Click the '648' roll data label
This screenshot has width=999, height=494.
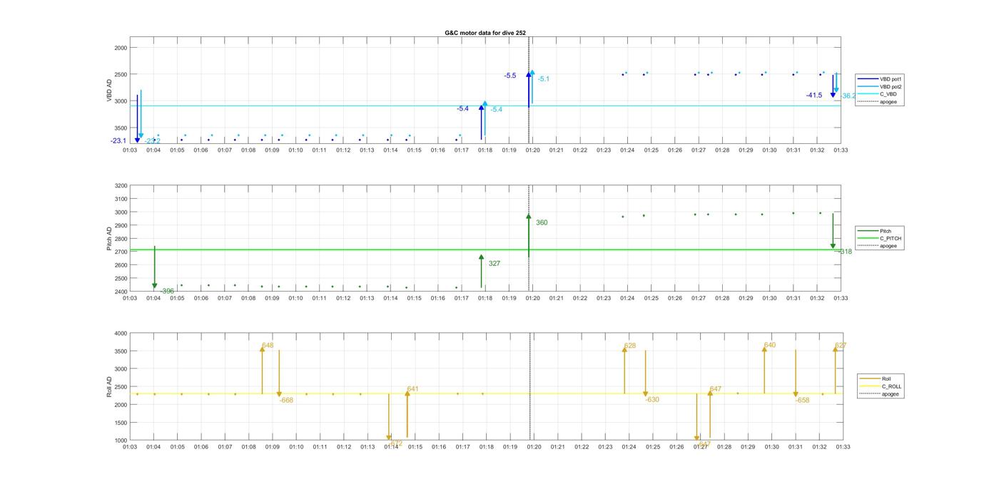click(268, 346)
